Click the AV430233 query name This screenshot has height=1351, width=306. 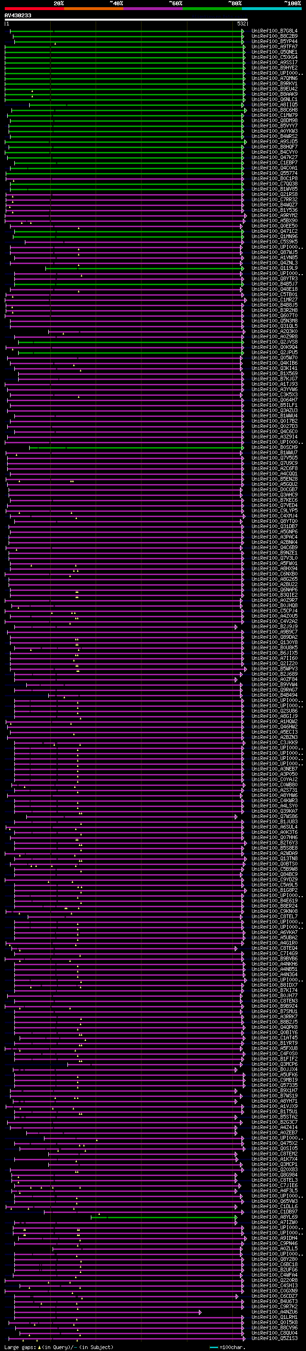point(18,16)
